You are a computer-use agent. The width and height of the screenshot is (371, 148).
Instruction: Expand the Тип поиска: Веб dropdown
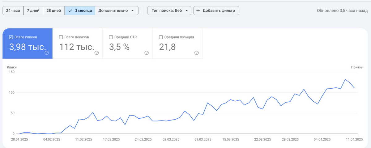169,11
